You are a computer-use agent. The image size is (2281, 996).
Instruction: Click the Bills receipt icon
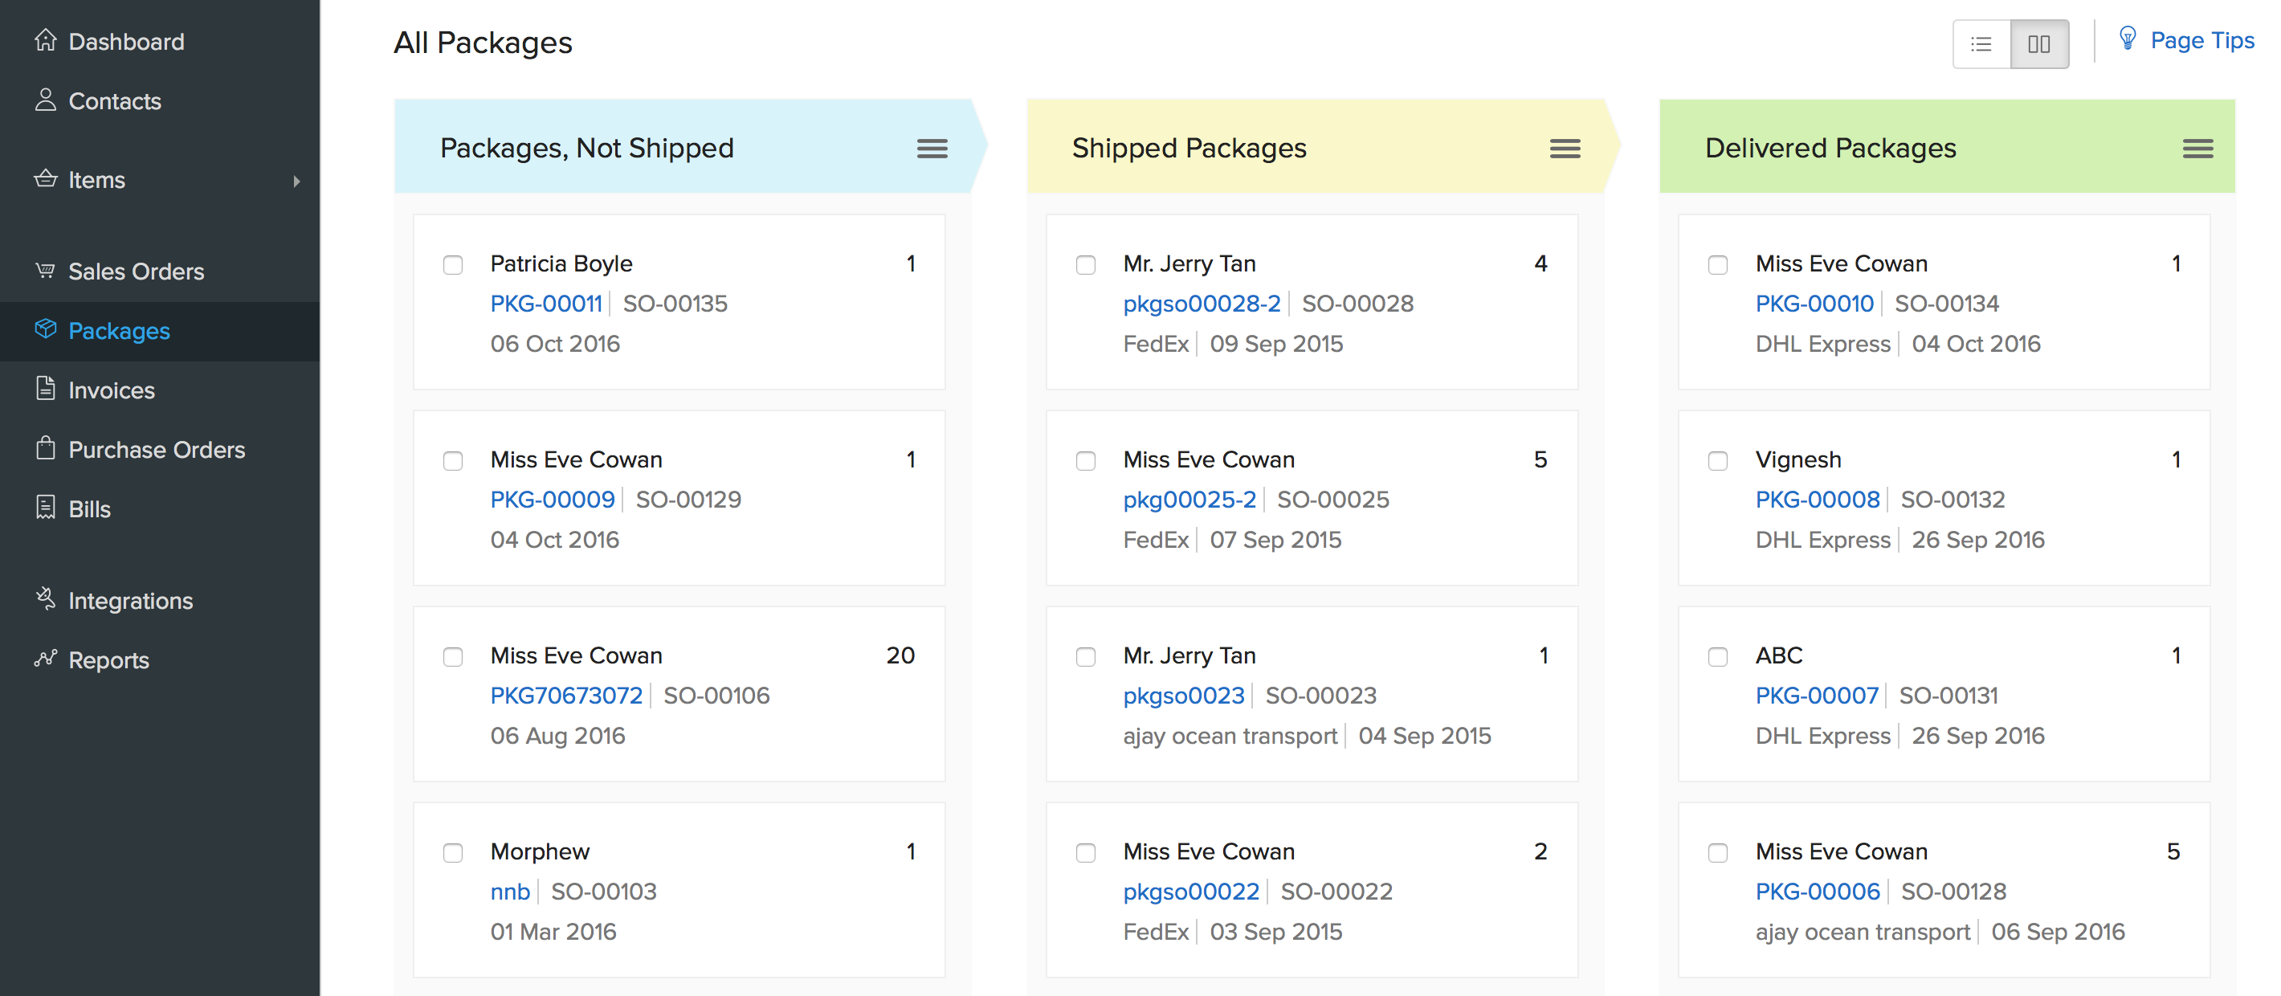(x=45, y=508)
